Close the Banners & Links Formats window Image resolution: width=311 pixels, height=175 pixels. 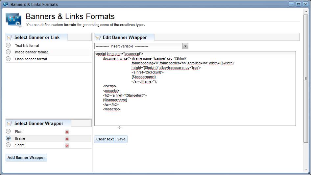pos(305,4)
